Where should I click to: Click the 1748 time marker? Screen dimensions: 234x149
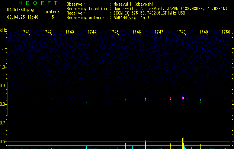point(181,32)
